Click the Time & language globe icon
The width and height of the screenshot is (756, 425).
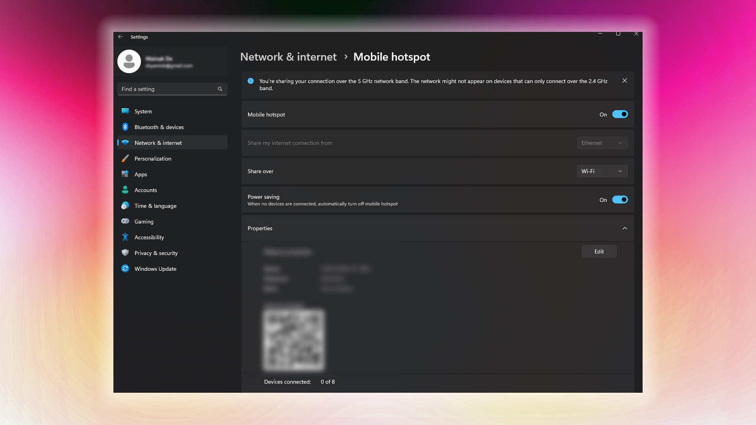coord(125,205)
